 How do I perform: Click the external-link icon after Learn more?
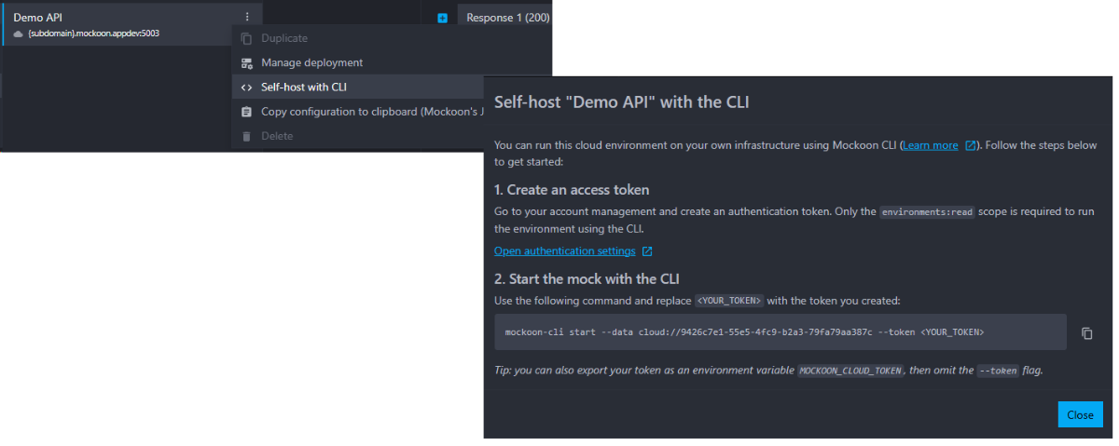[971, 145]
